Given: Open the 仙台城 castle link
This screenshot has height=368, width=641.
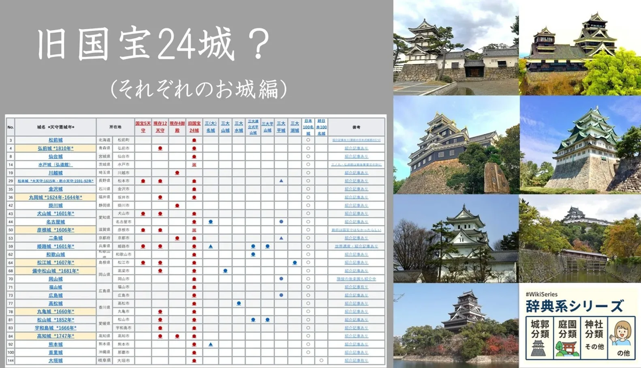Looking at the screenshot, I should (x=56, y=156).
